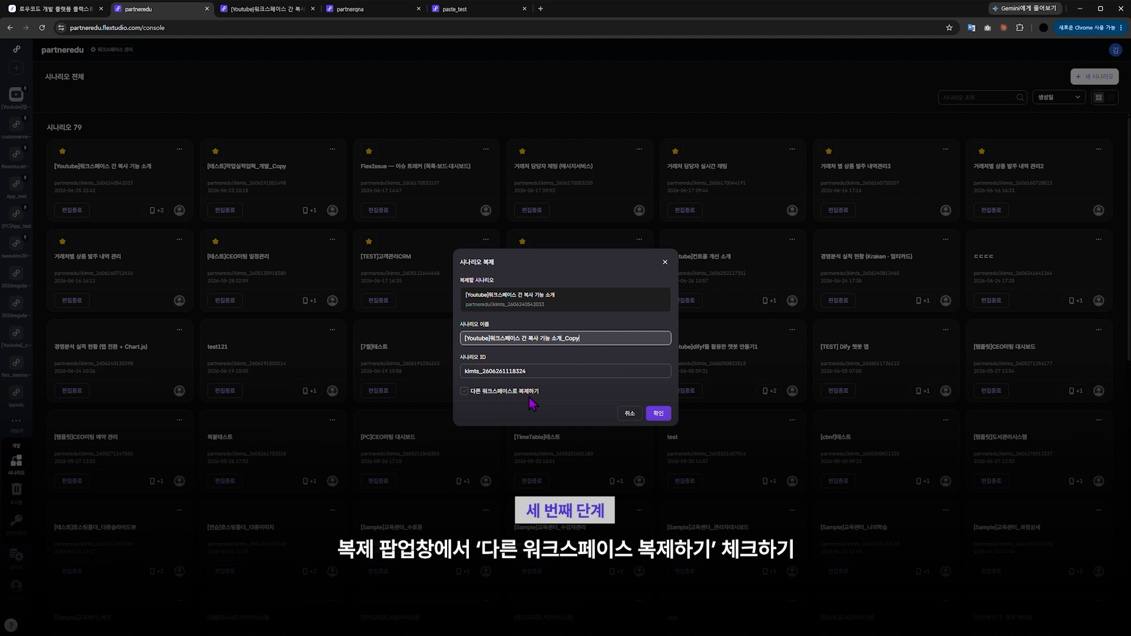This screenshot has height=636, width=1131.
Task: Open more options on 복붙테스트 card
Action: click(333, 420)
